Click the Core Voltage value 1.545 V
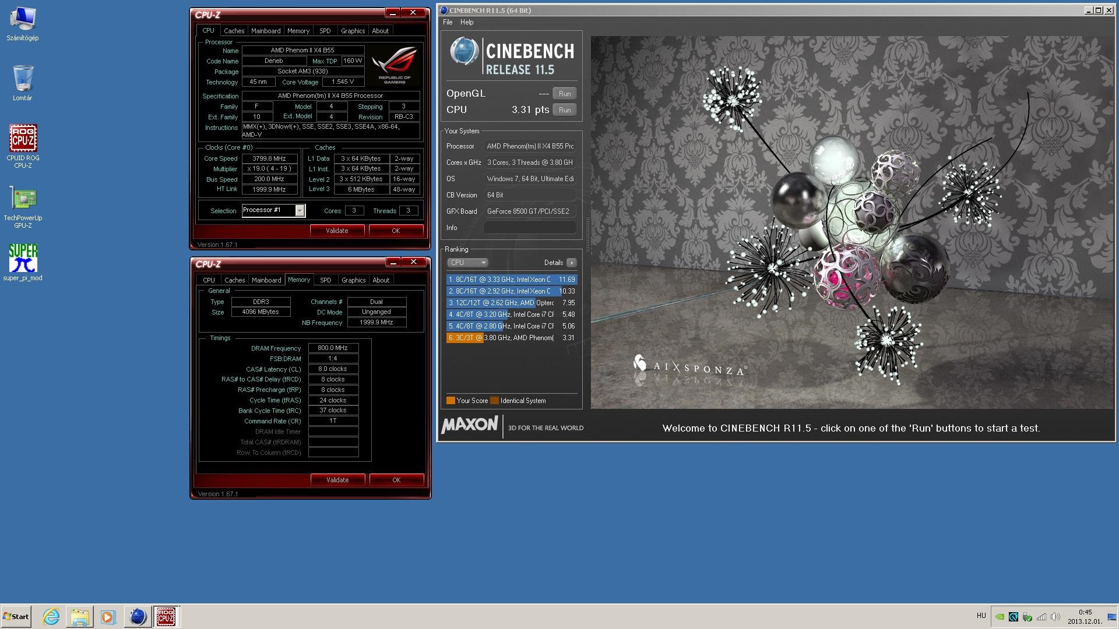This screenshot has height=629, width=1119. (343, 82)
